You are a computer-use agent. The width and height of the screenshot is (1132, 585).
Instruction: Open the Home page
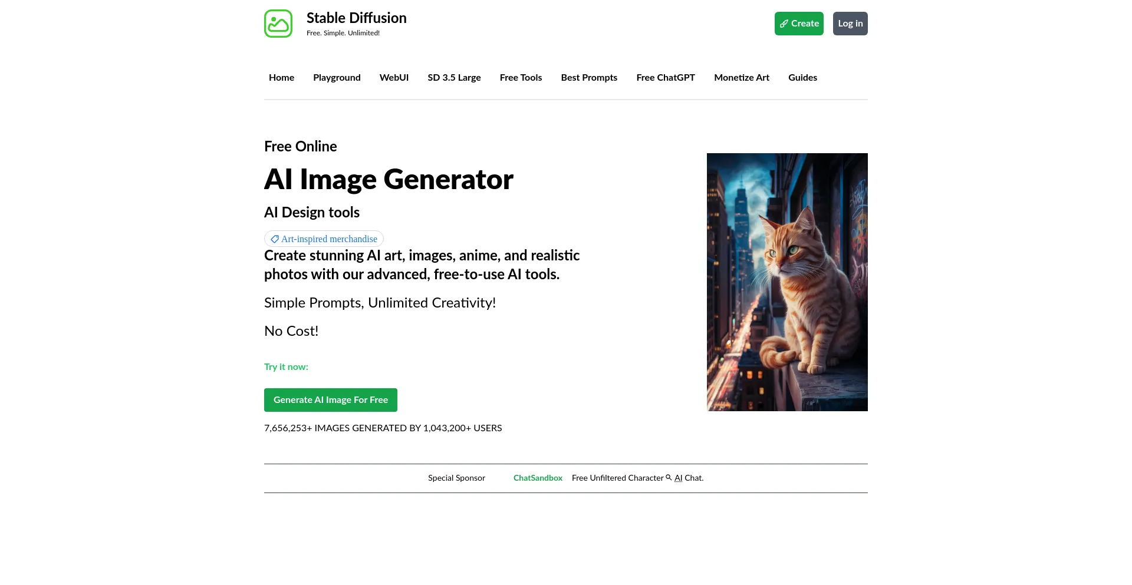click(281, 77)
